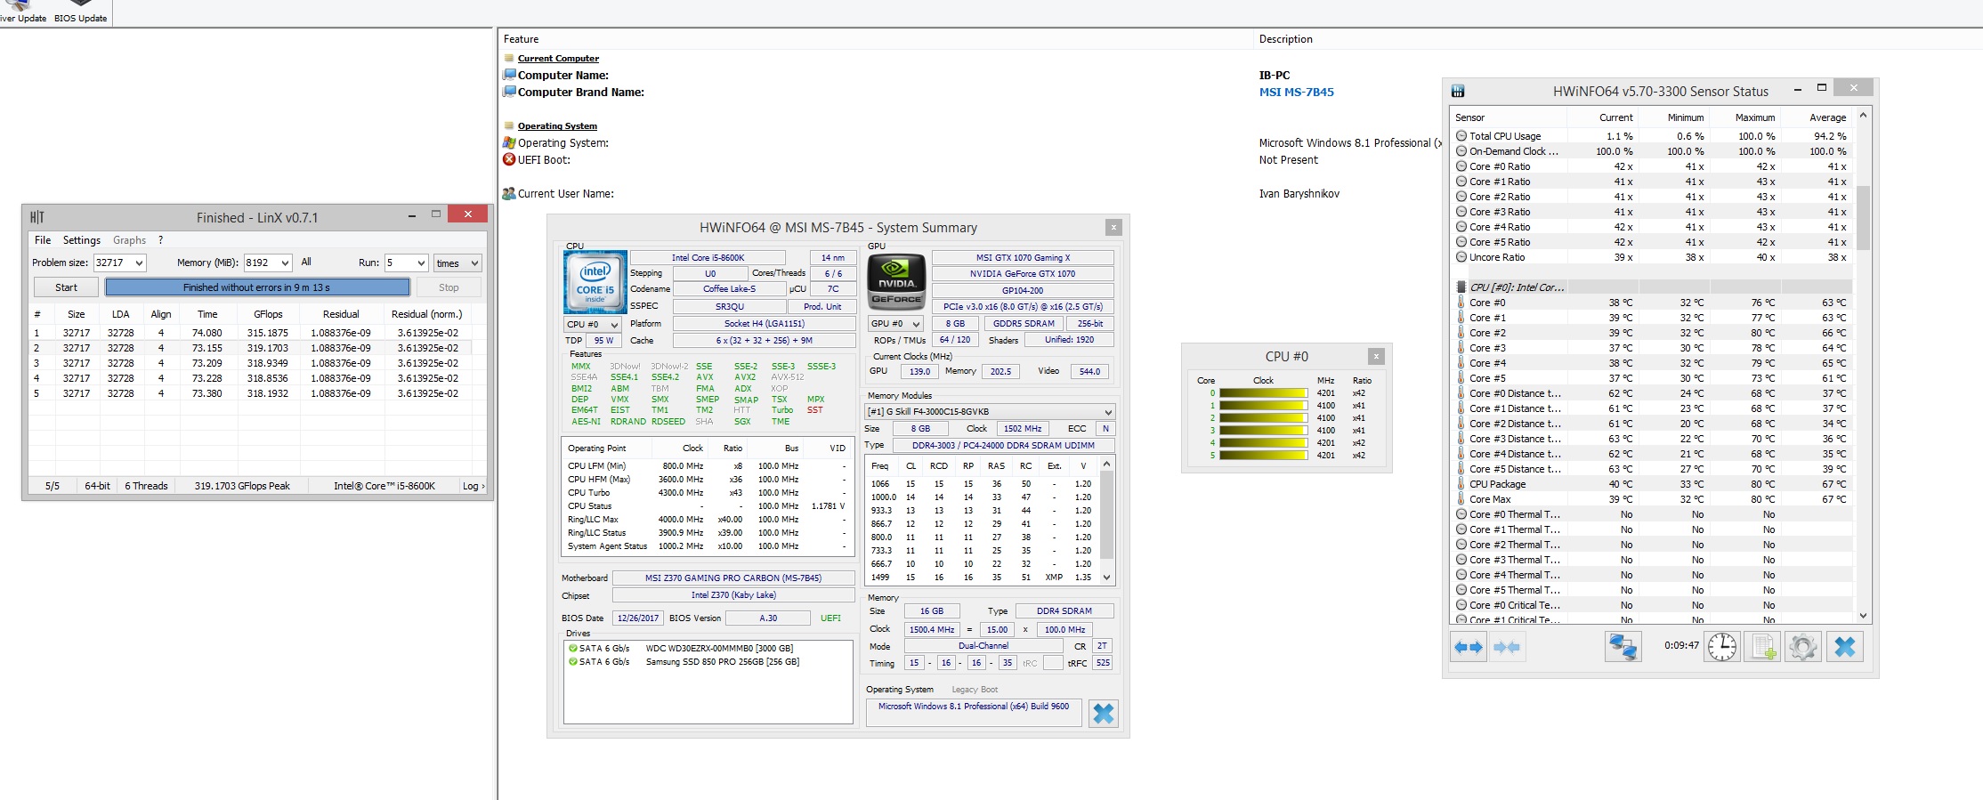The width and height of the screenshot is (1983, 800).
Task: Click the Operating System heading link
Action: pyautogui.click(x=557, y=126)
